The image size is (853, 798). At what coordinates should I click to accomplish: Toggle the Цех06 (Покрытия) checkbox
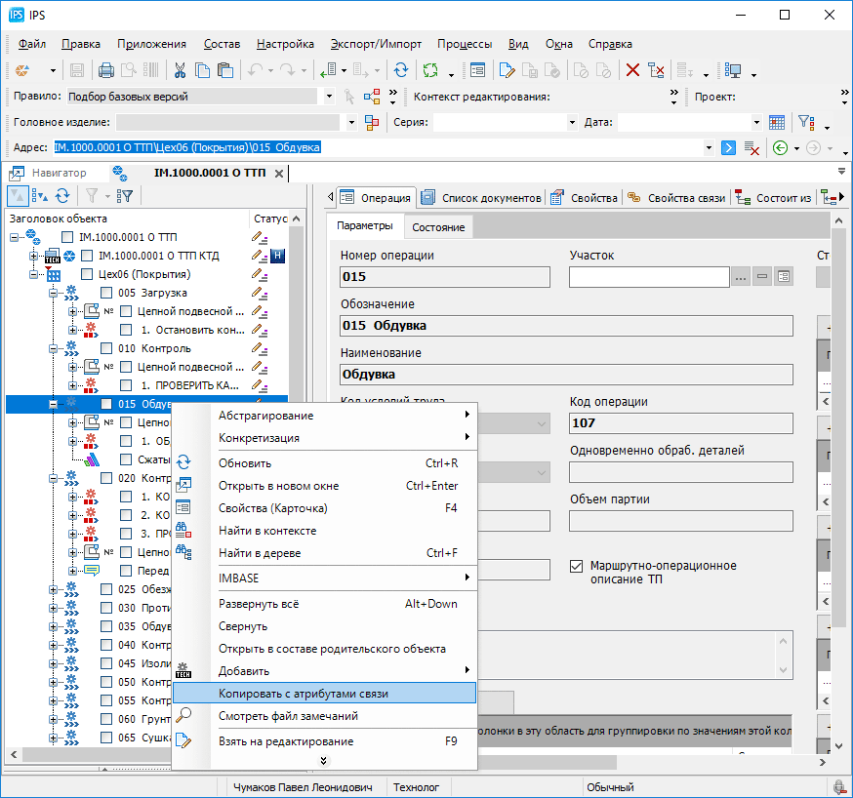click(87, 274)
